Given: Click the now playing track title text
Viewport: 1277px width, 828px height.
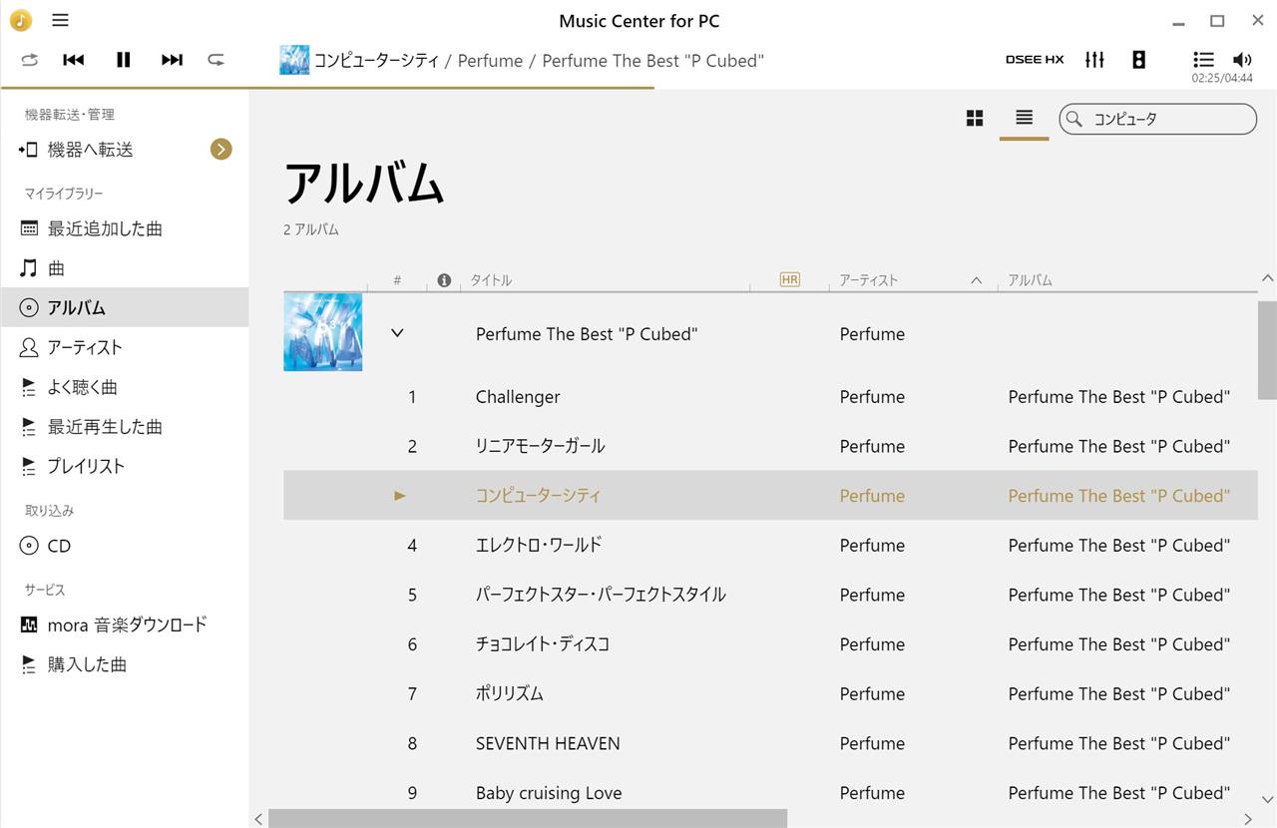Looking at the screenshot, I should point(376,60).
